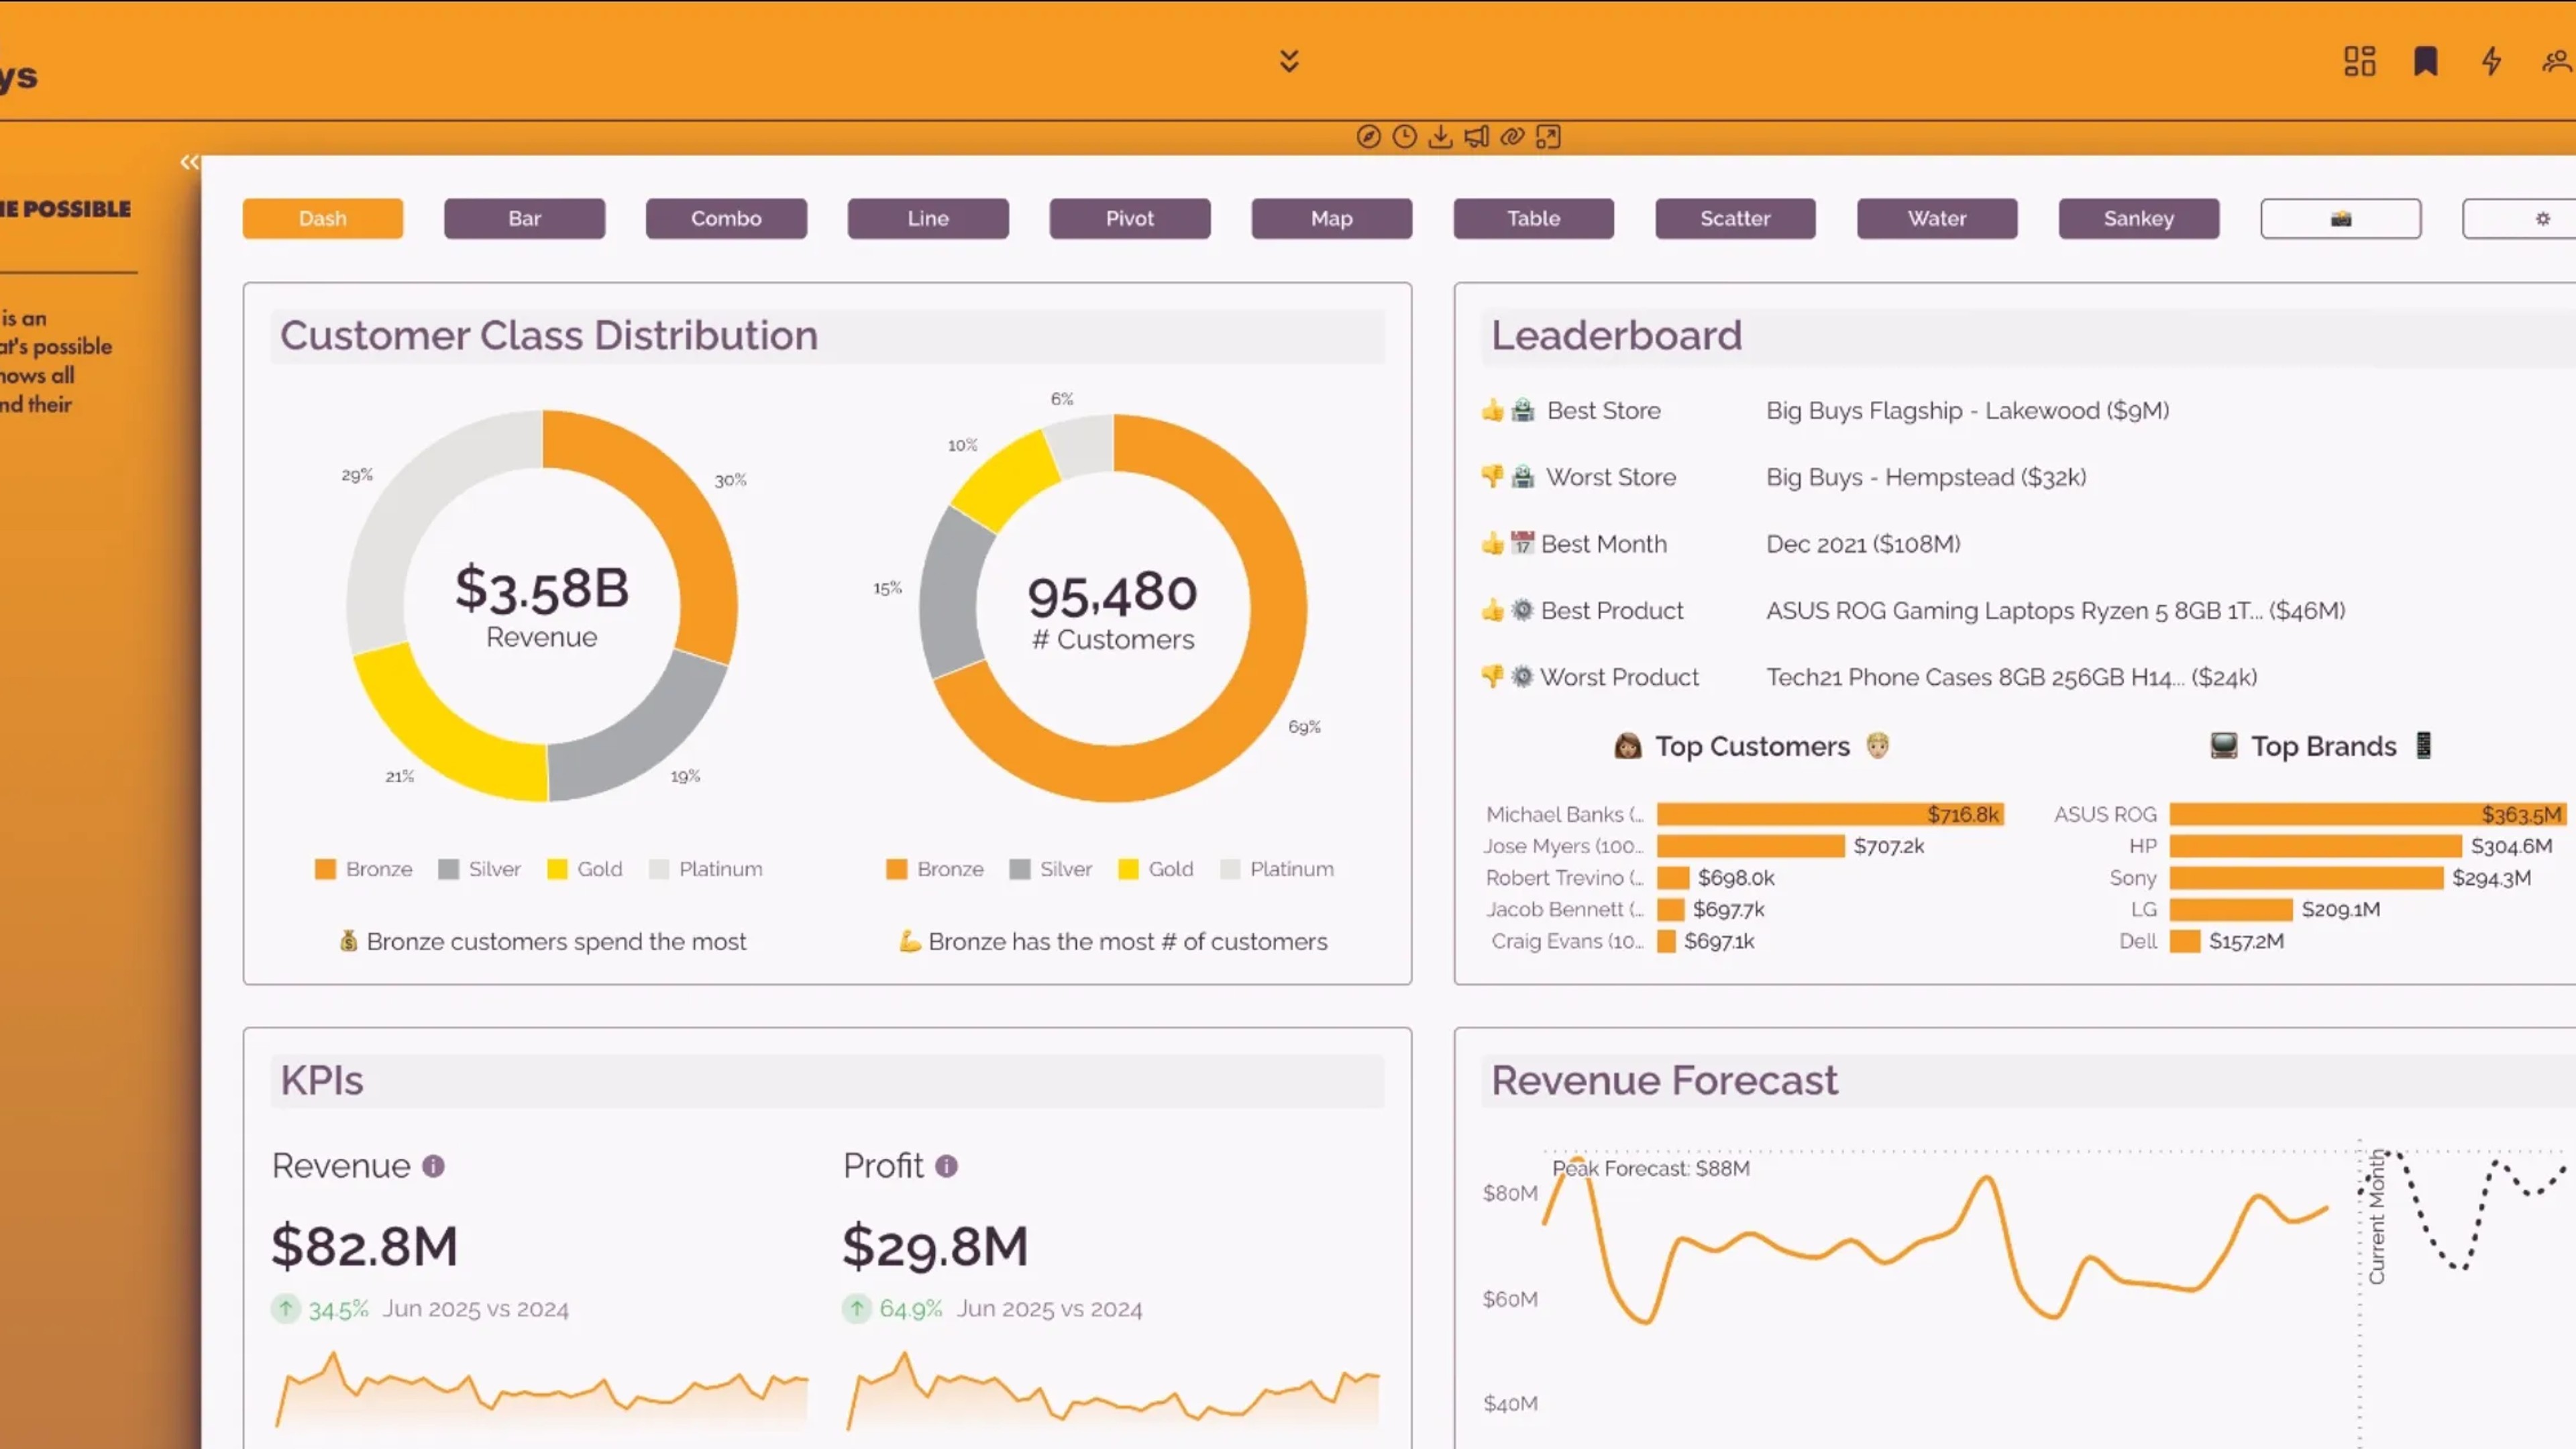The image size is (2576, 1449).
Task: Toggle Silver legend in Revenue donut
Action: 480,869
